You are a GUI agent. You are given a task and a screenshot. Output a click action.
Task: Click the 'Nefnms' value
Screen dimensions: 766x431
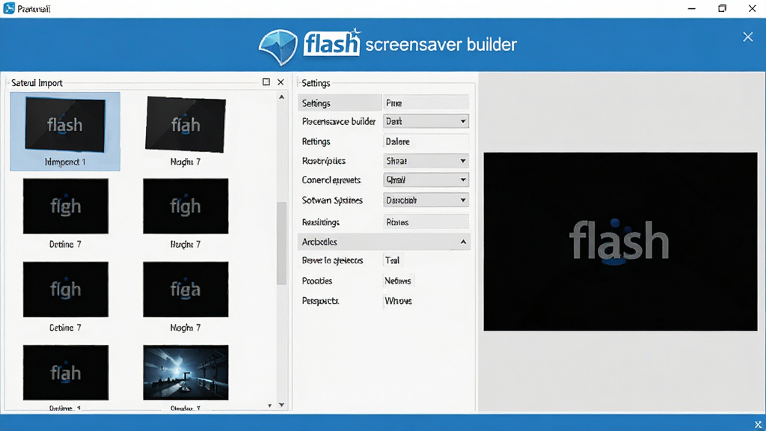[x=398, y=281]
